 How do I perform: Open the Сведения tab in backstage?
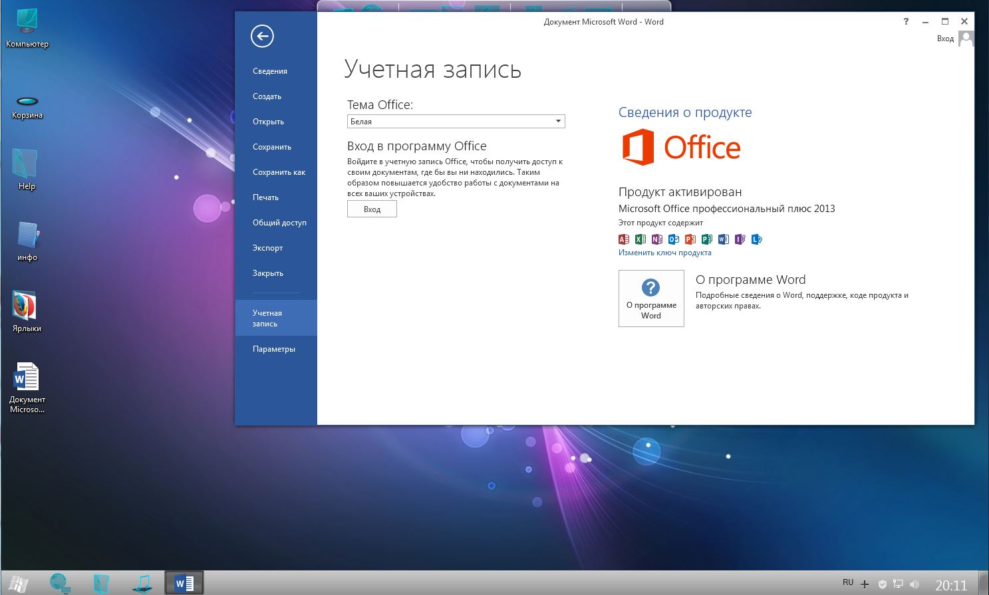pyautogui.click(x=270, y=71)
